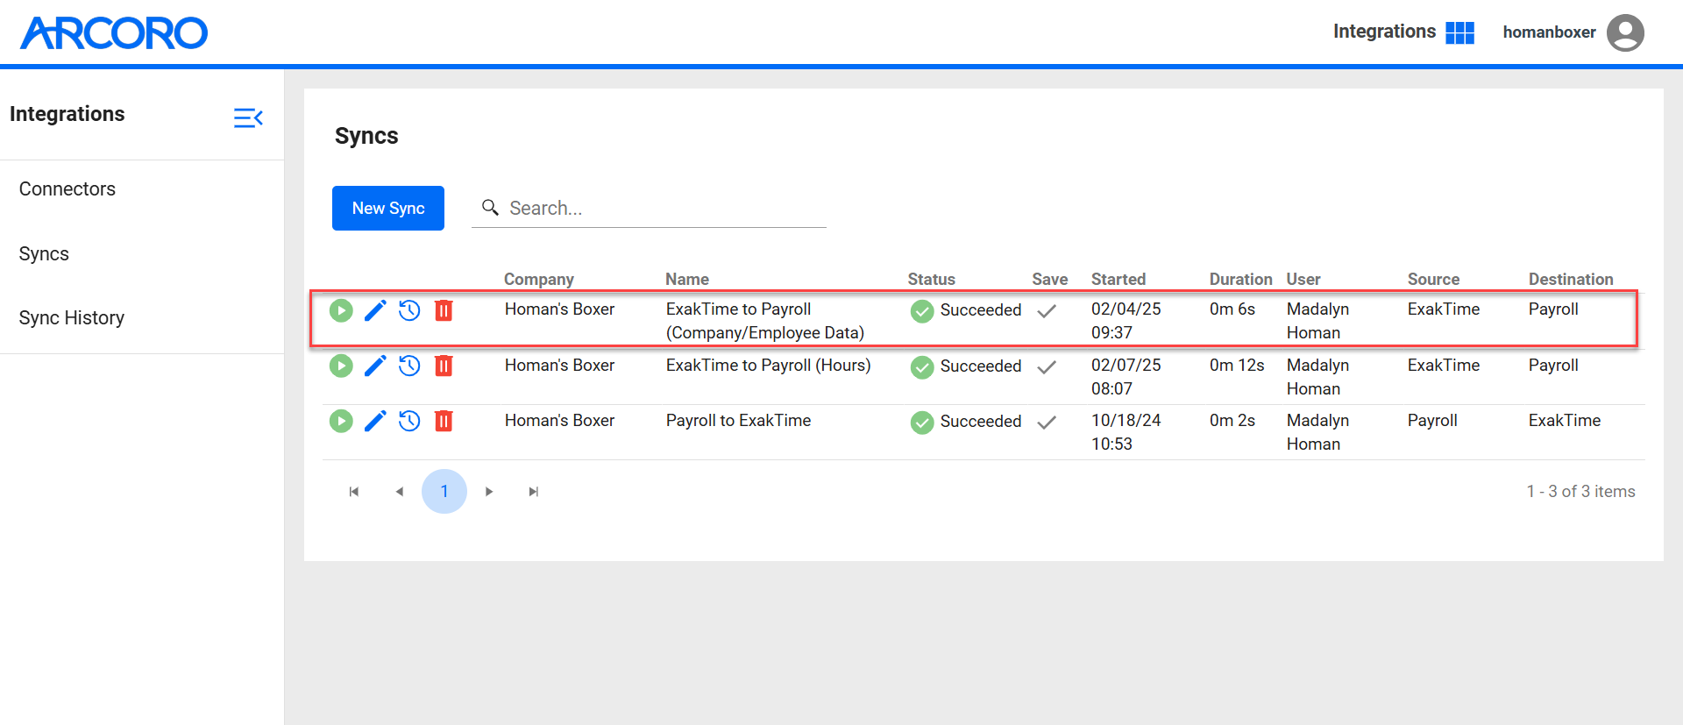This screenshot has width=1683, height=725.
Task: Delete the ExakTime to Payroll (Hours) sync
Action: pyautogui.click(x=444, y=366)
